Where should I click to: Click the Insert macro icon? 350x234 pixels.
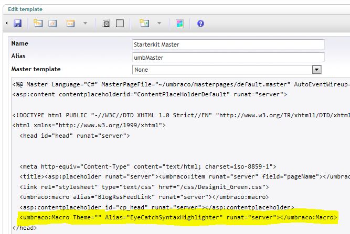70,24
